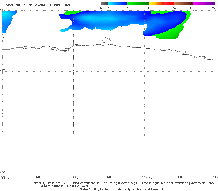The height and width of the screenshot is (191, 218).
Task: Click the color bar label '64'
Action: pyautogui.click(x=192, y=8)
